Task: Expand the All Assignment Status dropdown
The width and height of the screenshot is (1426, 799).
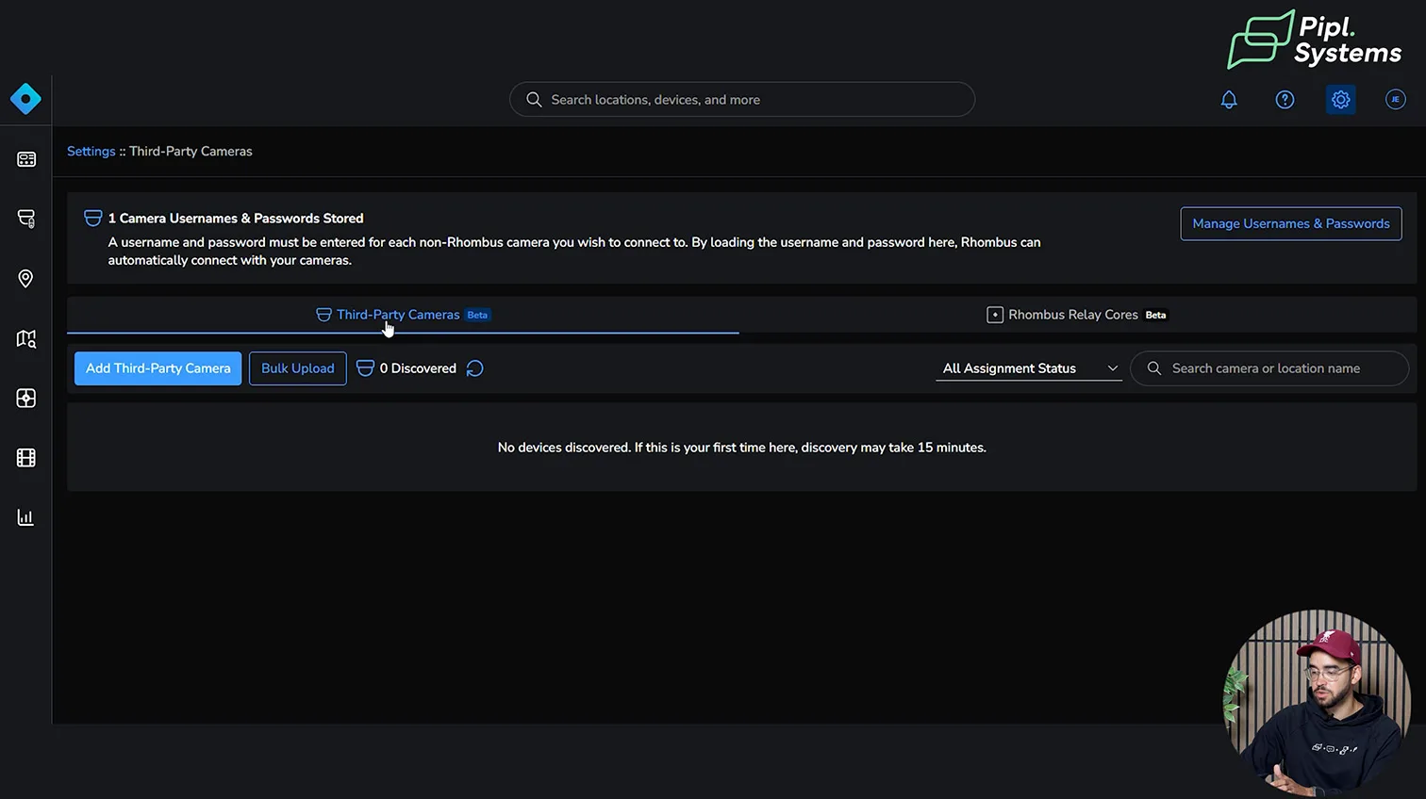Action: [x=1029, y=368]
